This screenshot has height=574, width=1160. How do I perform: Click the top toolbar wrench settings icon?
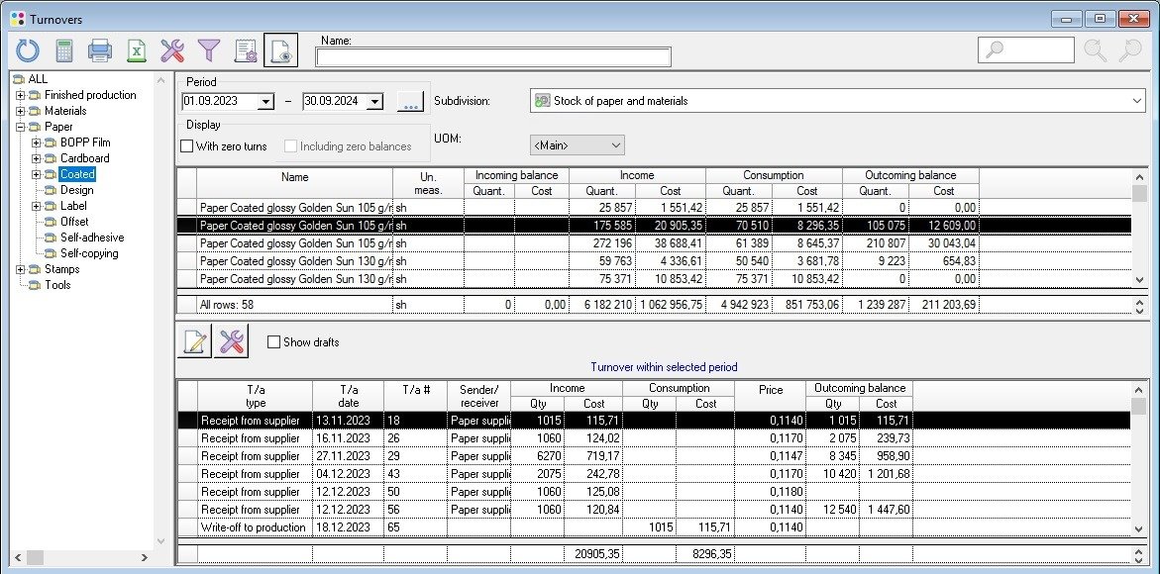(172, 49)
